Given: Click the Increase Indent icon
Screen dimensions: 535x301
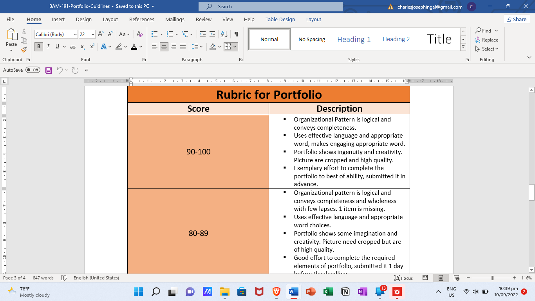Looking at the screenshot, I should 212,34.
